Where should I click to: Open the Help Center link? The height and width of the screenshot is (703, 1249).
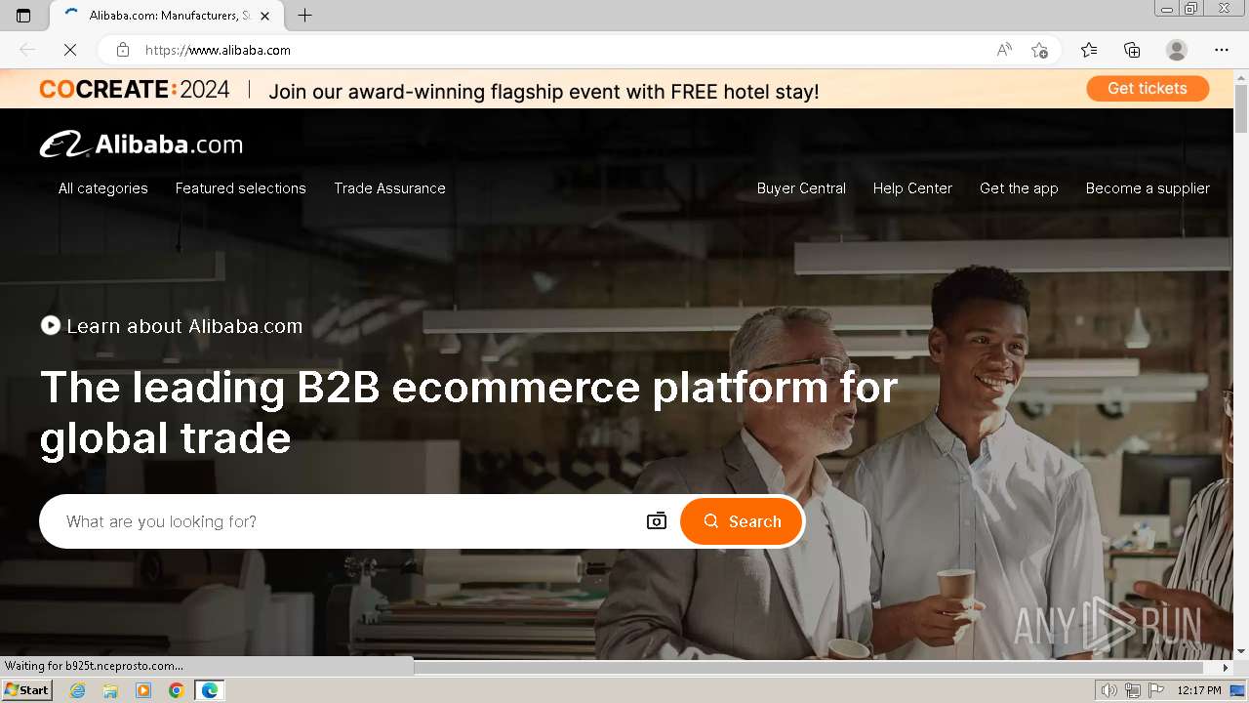(912, 188)
